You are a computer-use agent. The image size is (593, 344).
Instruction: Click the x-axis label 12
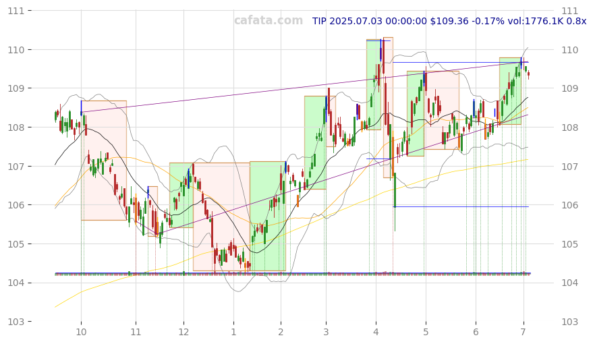click(x=183, y=333)
